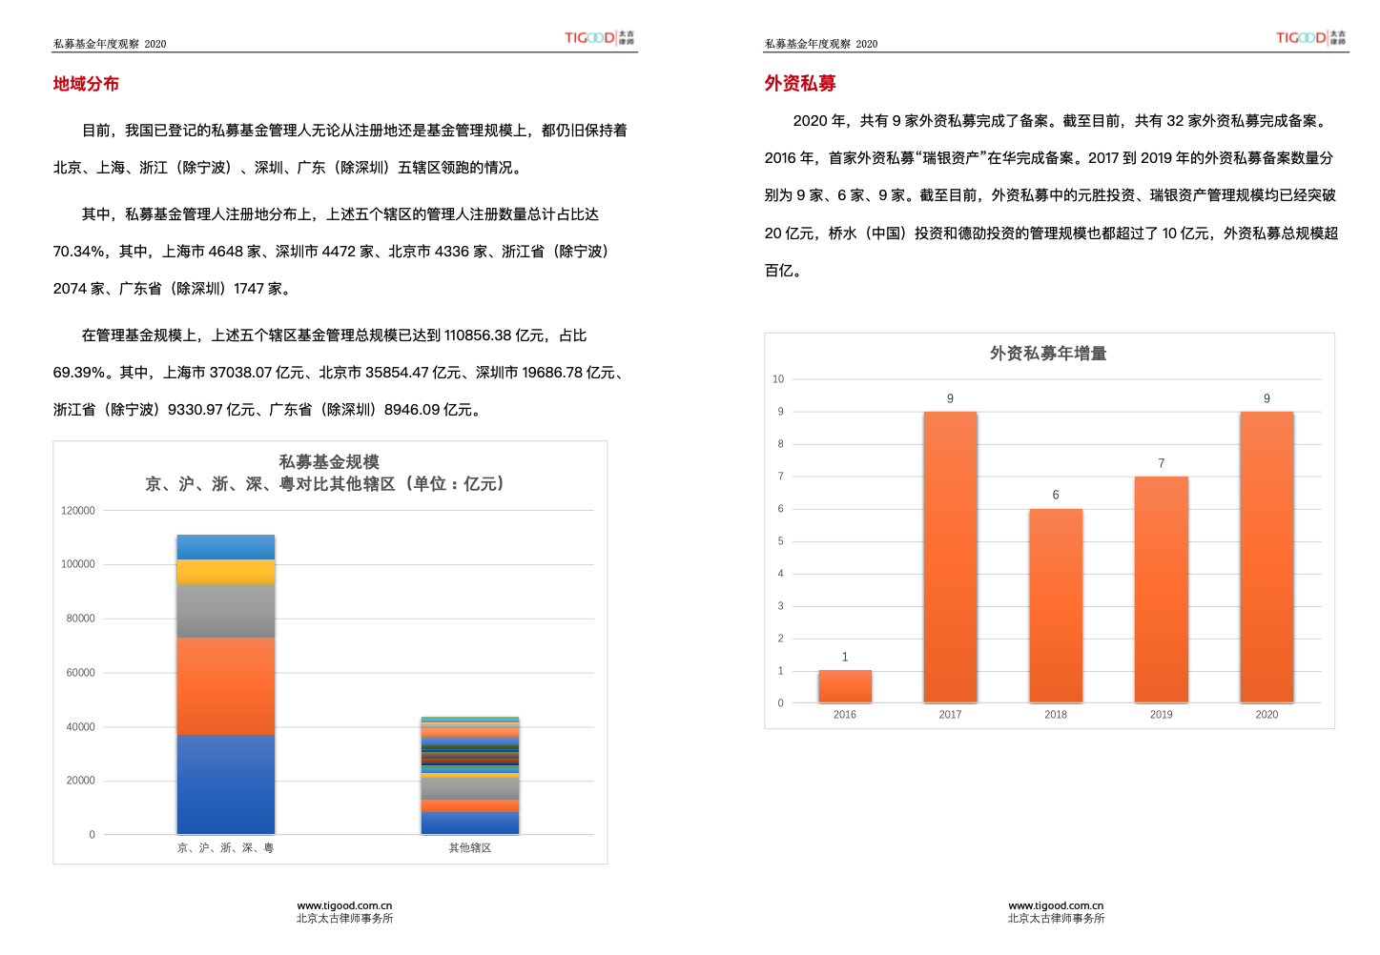The image size is (1380, 955).
Task: Select the 2019 bar showing value 7
Action: pyautogui.click(x=1161, y=589)
